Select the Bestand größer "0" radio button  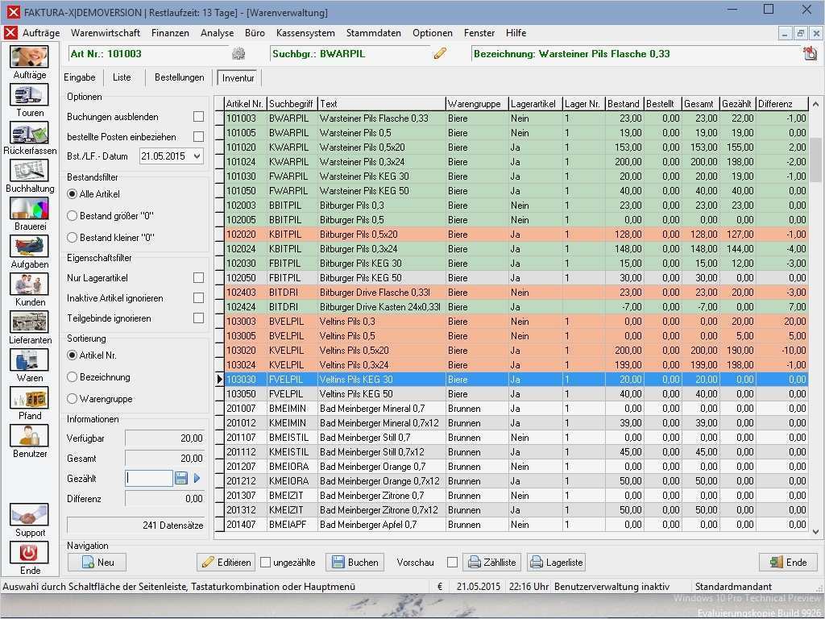(x=74, y=215)
